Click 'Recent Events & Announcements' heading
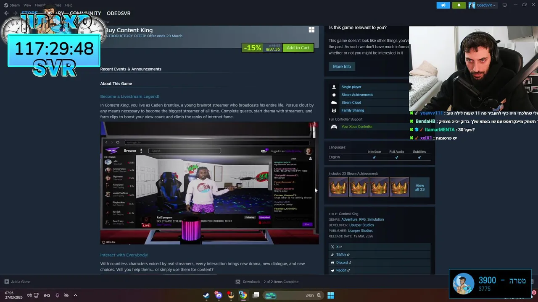This screenshot has height=302, width=538. (x=131, y=69)
